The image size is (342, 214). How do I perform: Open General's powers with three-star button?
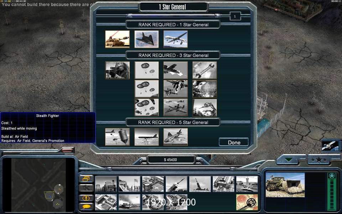pos(319,160)
